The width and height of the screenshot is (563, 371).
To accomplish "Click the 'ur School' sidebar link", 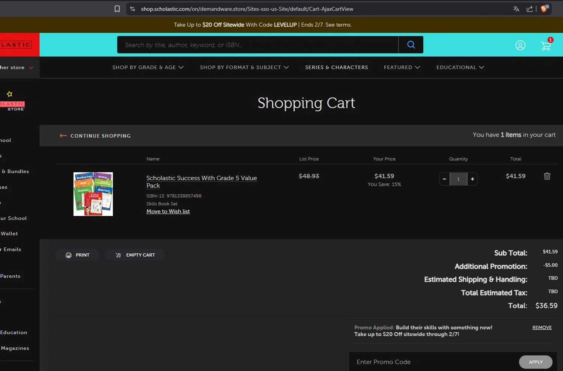I will [14, 218].
